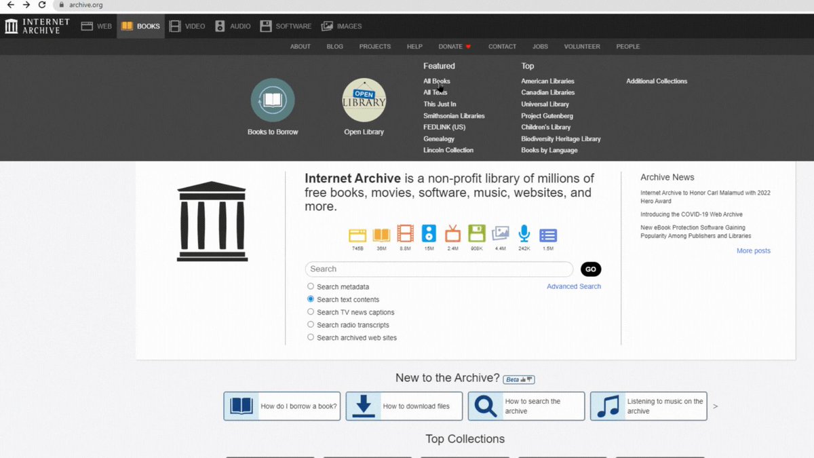
Task: Click the carousel next arrow after help cards
Action: pos(715,406)
